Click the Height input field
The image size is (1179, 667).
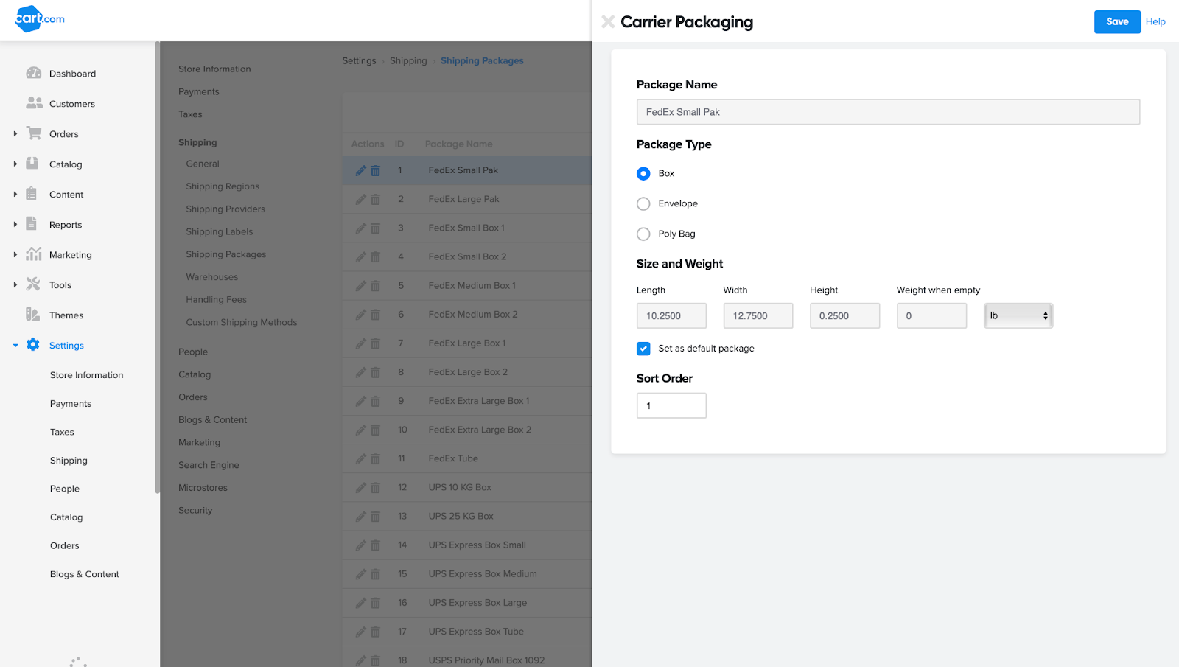coord(844,315)
